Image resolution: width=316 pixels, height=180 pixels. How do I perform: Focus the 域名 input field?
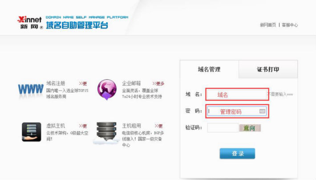point(237,94)
